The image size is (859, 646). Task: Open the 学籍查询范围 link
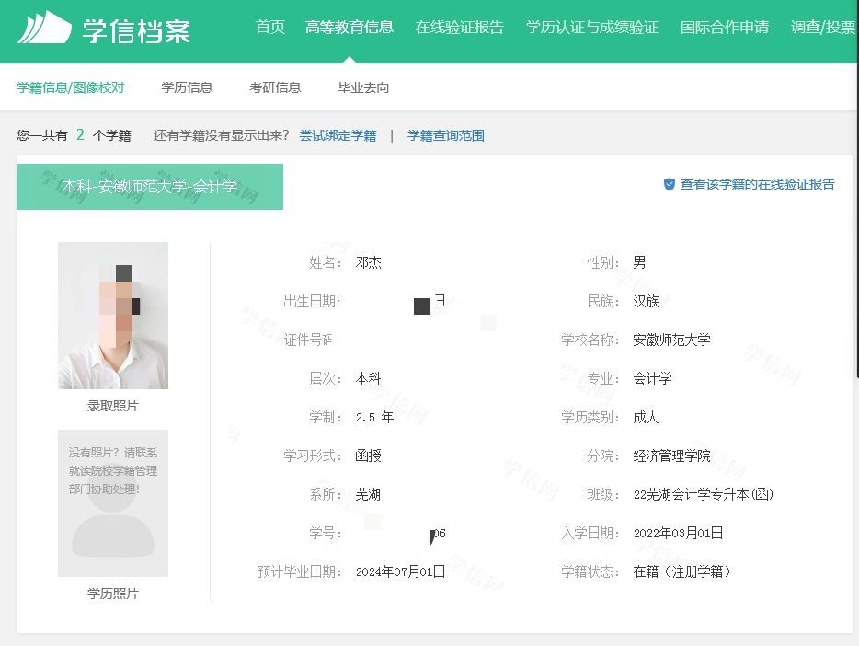pos(446,136)
